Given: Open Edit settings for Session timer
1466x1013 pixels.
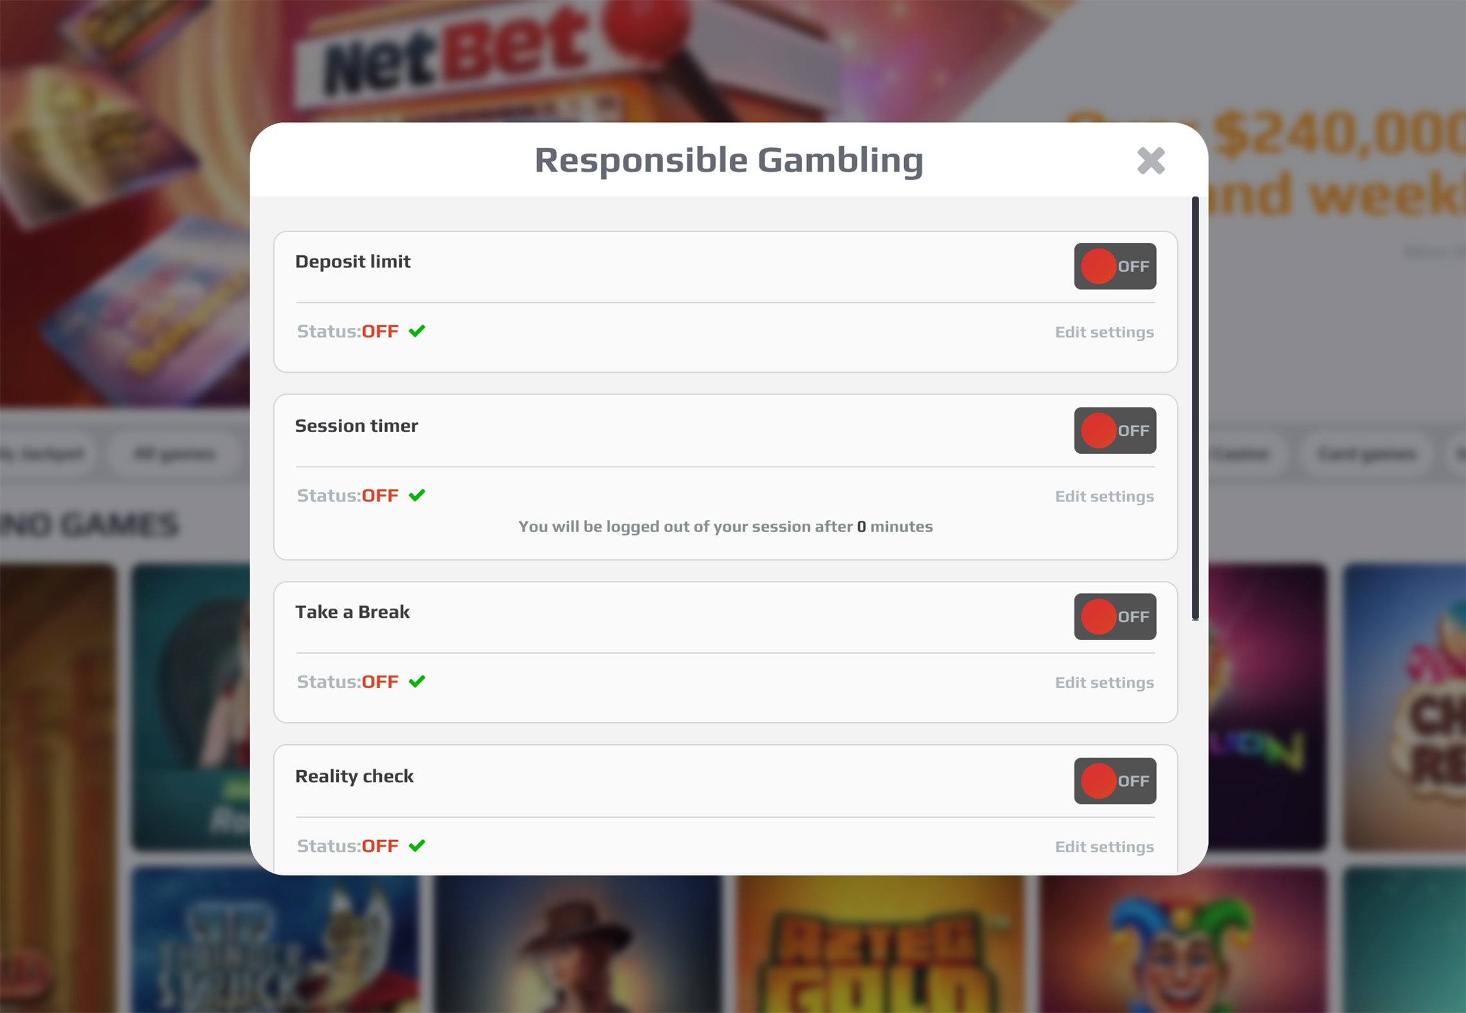Looking at the screenshot, I should [x=1104, y=496].
